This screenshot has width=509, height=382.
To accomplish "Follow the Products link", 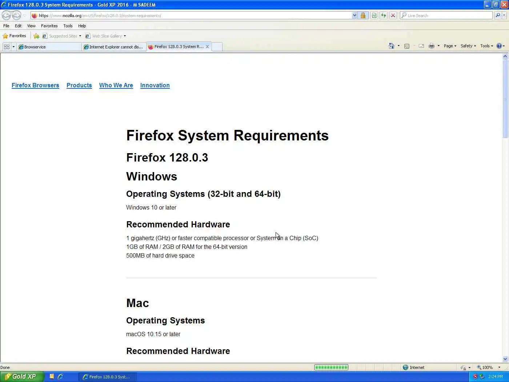I will coord(79,85).
